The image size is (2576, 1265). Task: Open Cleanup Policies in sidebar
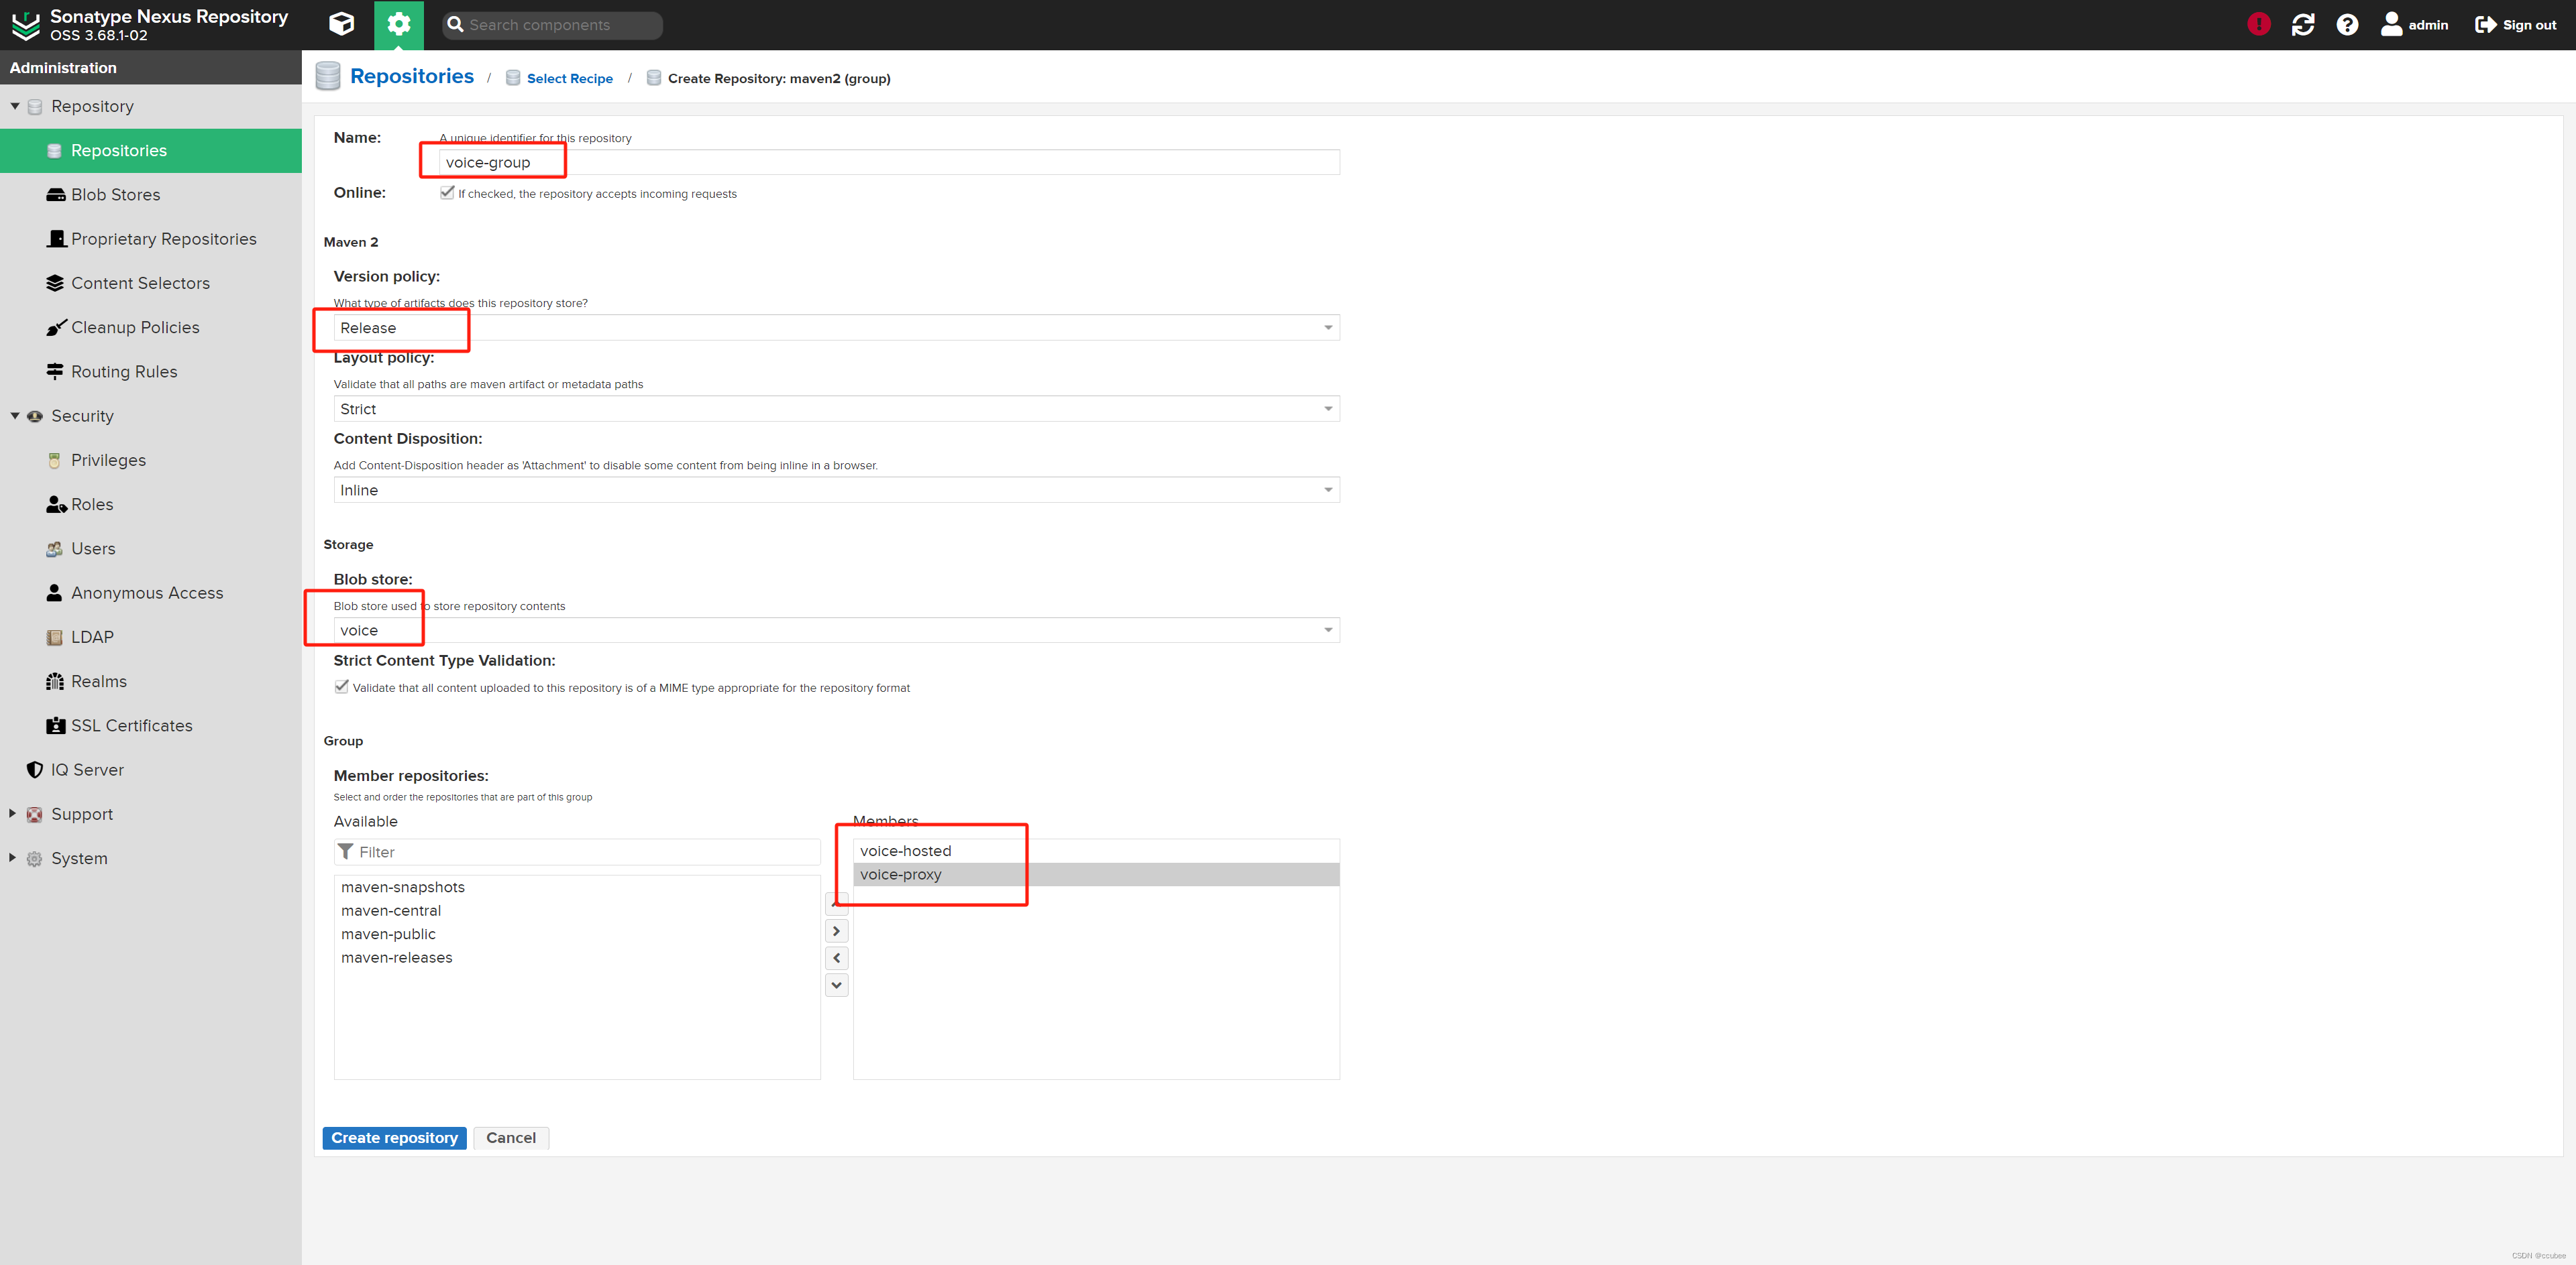(135, 328)
